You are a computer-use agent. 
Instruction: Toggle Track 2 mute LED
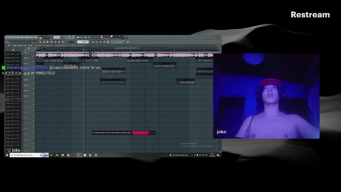click(x=34, y=61)
